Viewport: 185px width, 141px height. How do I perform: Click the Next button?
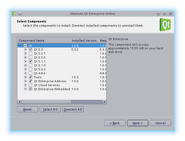137,123
